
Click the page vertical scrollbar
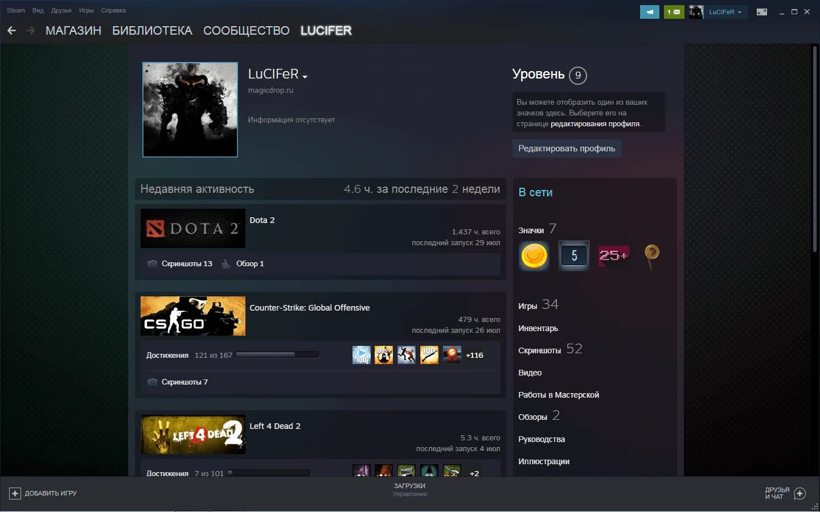[815, 149]
